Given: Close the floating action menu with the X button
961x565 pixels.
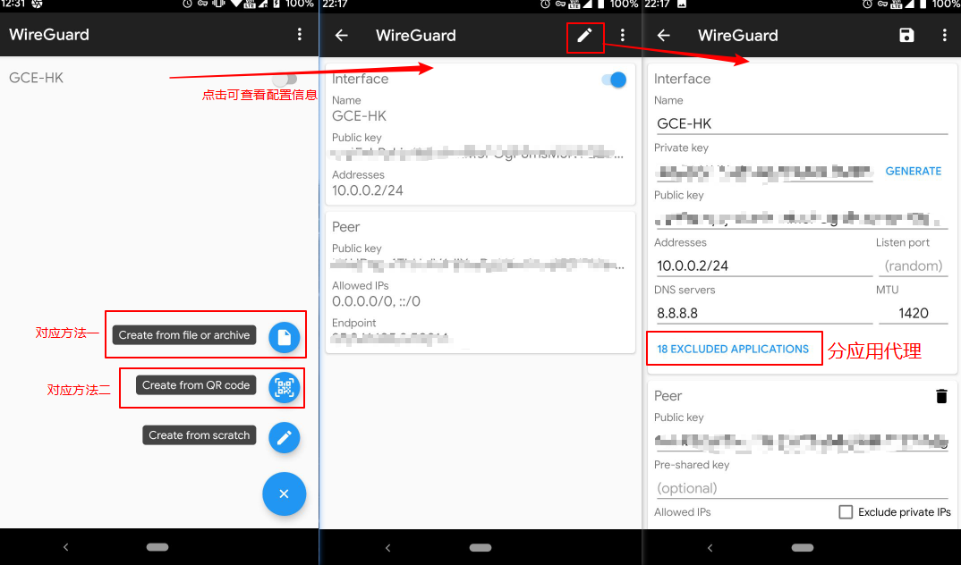Looking at the screenshot, I should (x=285, y=493).
